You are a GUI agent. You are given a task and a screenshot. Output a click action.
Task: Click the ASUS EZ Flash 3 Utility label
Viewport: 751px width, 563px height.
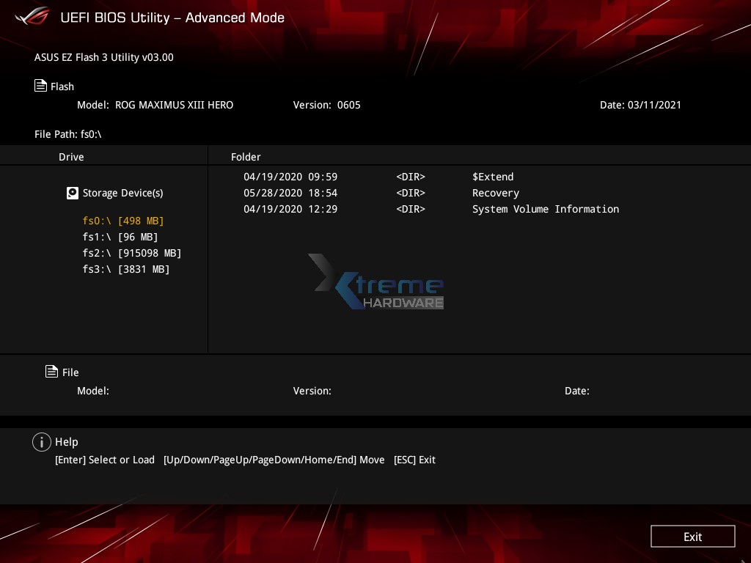point(103,57)
